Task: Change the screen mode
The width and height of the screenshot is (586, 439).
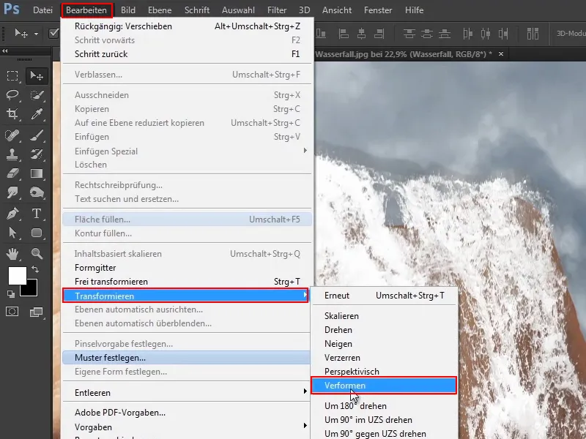Action: 36,312
